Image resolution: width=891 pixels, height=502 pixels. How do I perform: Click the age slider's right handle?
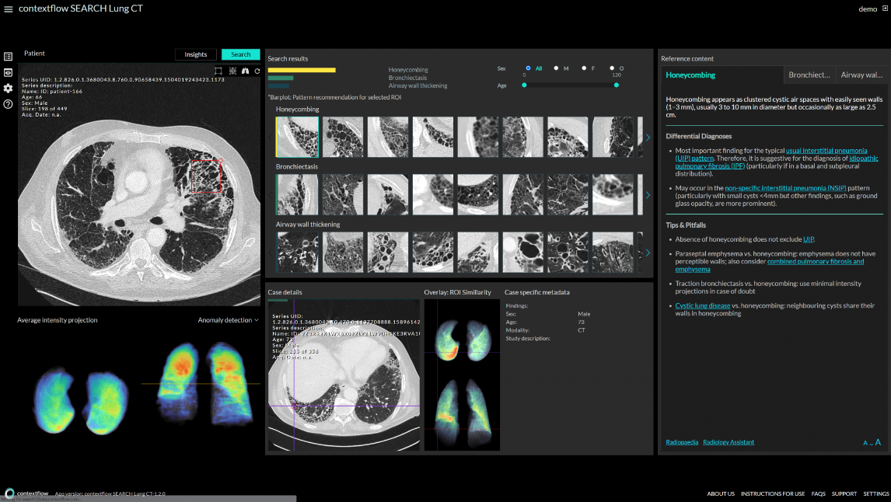click(x=617, y=85)
